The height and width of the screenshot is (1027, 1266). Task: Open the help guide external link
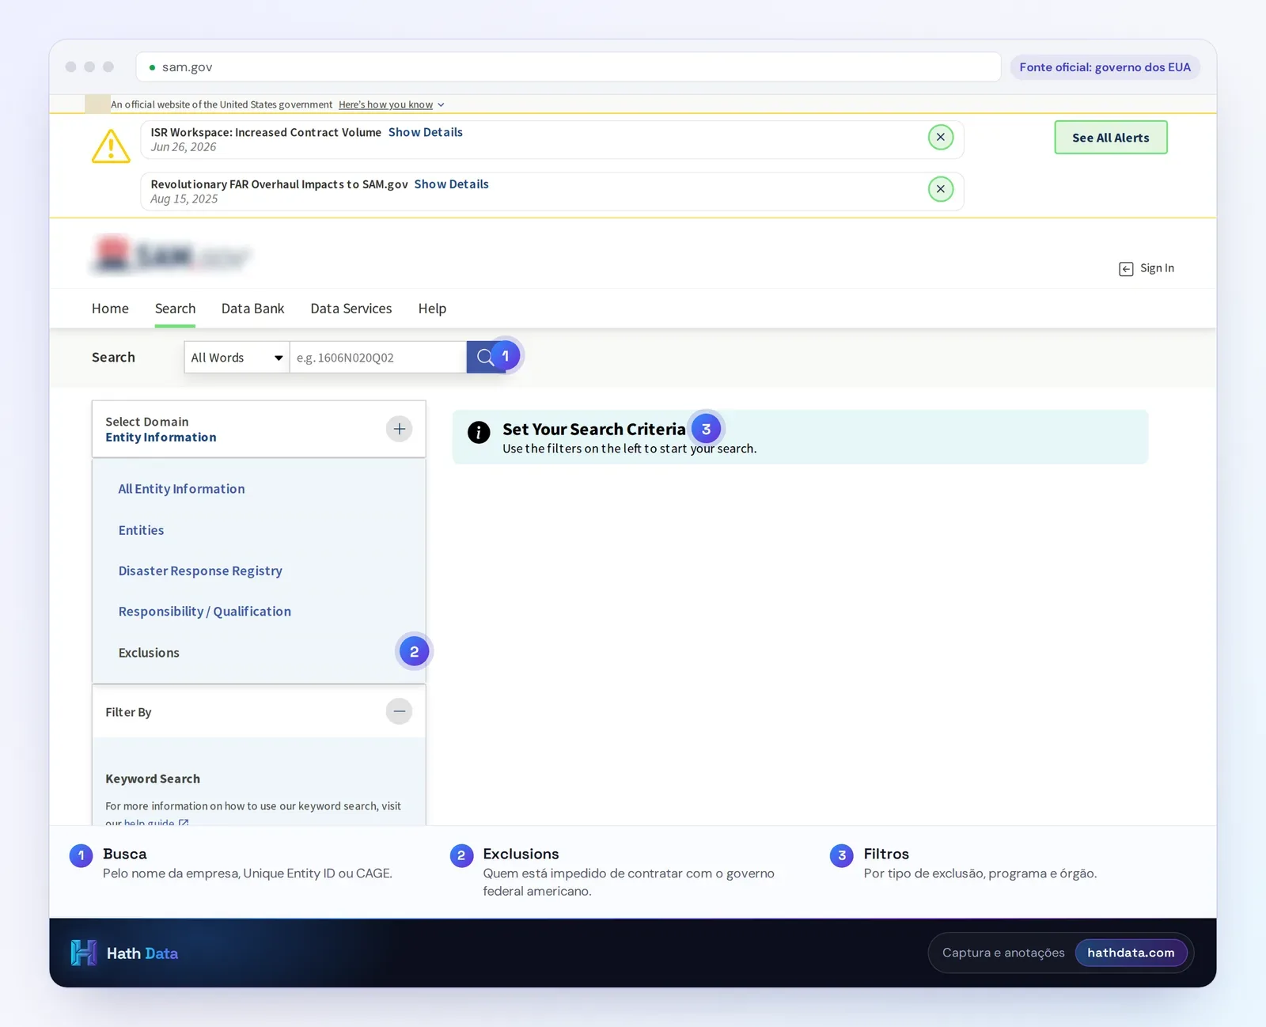(x=156, y=822)
